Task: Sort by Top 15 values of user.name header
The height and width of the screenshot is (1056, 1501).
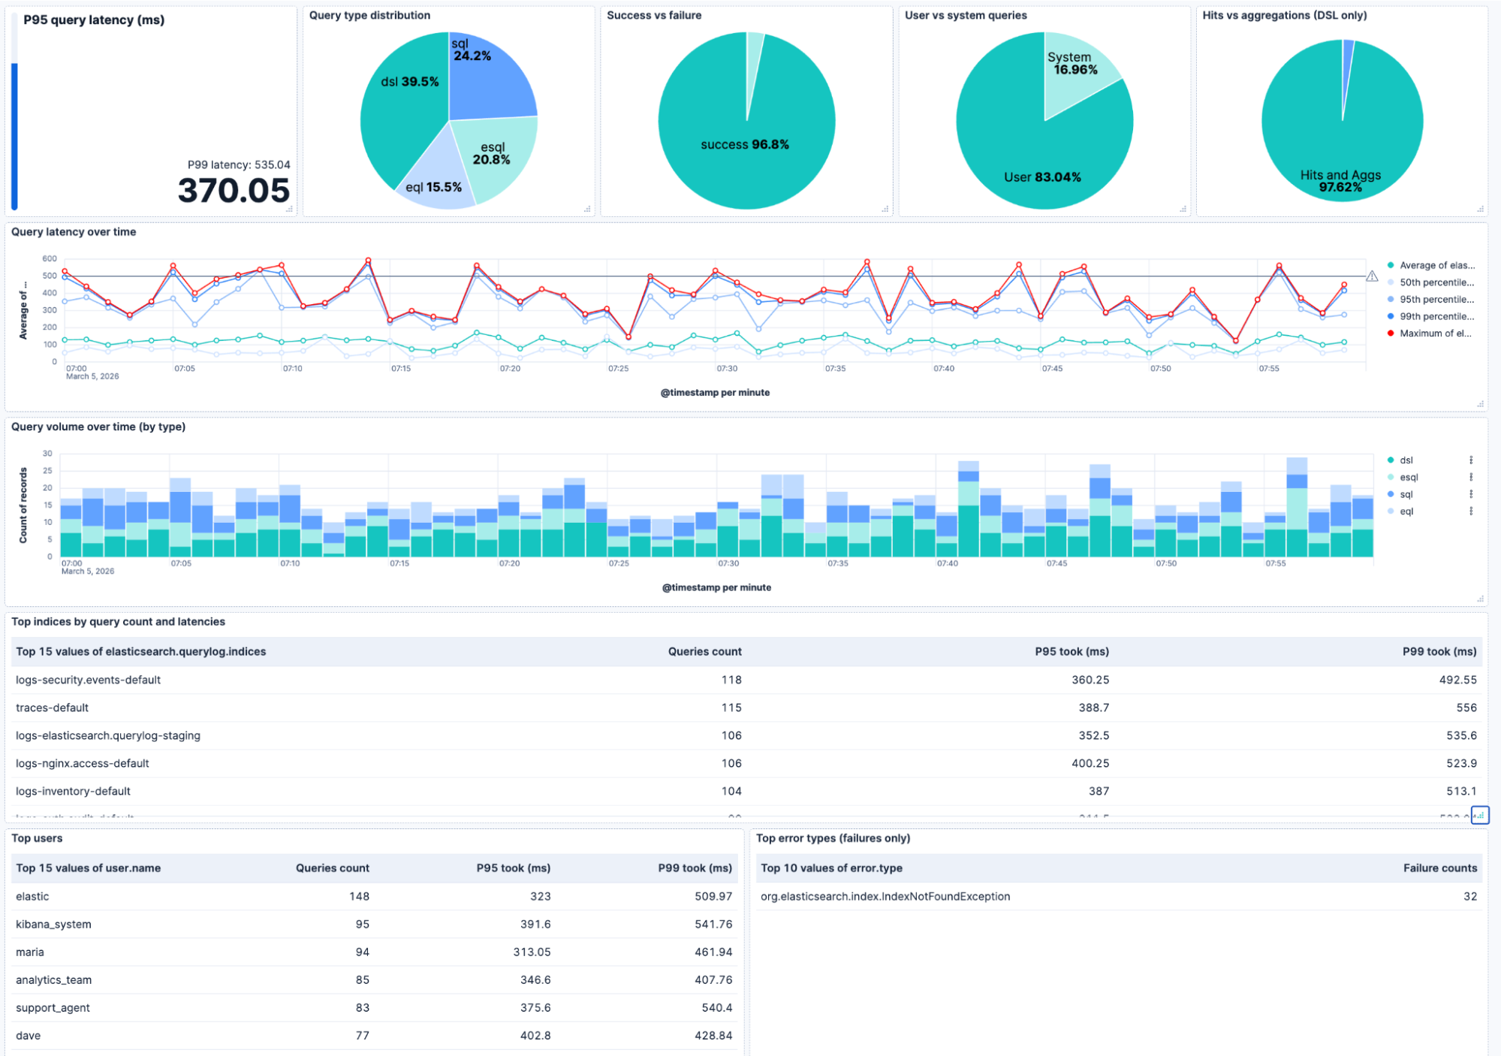Action: coord(88,867)
